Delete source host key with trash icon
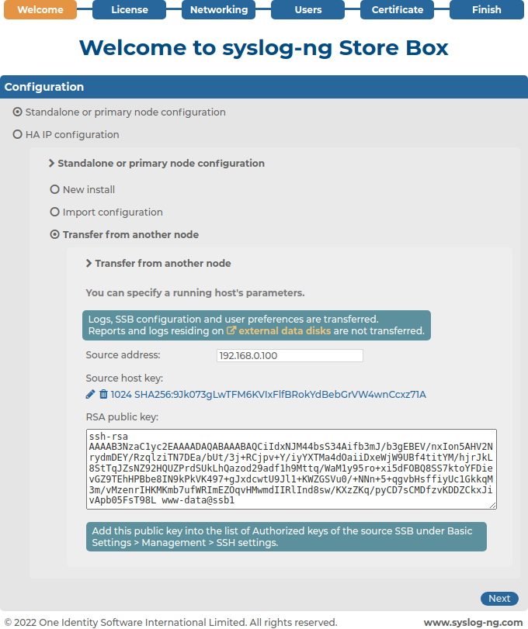Viewport: 528px width, 629px height. [x=103, y=394]
